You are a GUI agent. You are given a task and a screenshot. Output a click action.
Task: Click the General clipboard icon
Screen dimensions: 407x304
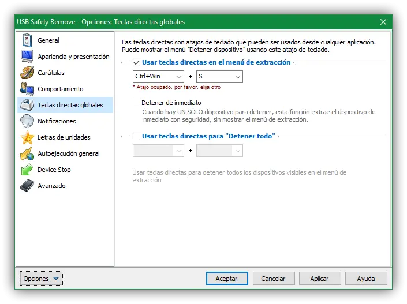pos(27,40)
